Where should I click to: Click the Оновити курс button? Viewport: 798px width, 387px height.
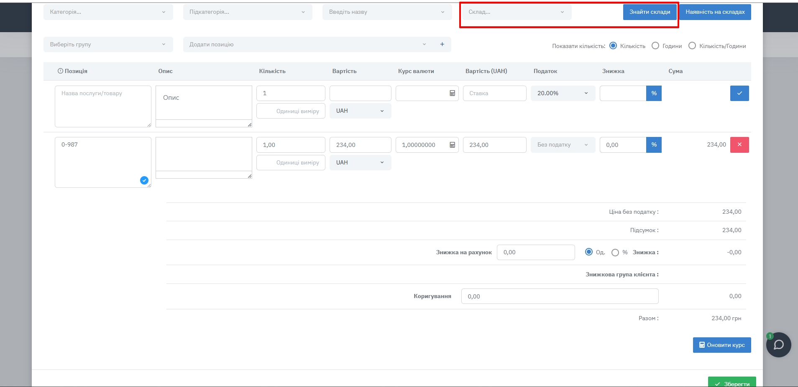click(721, 345)
